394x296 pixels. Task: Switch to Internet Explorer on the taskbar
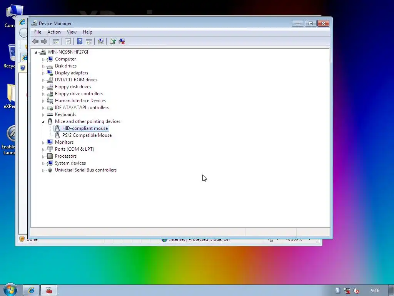pos(31,291)
